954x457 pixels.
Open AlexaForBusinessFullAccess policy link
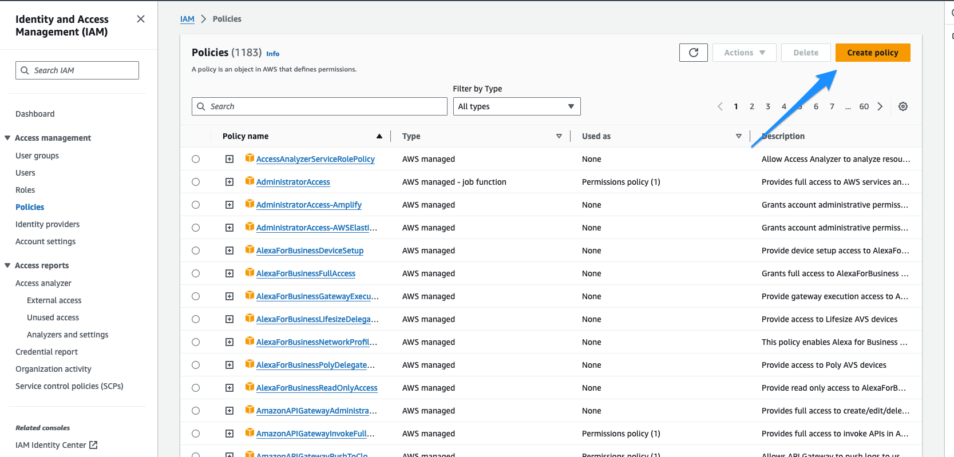pyautogui.click(x=306, y=273)
